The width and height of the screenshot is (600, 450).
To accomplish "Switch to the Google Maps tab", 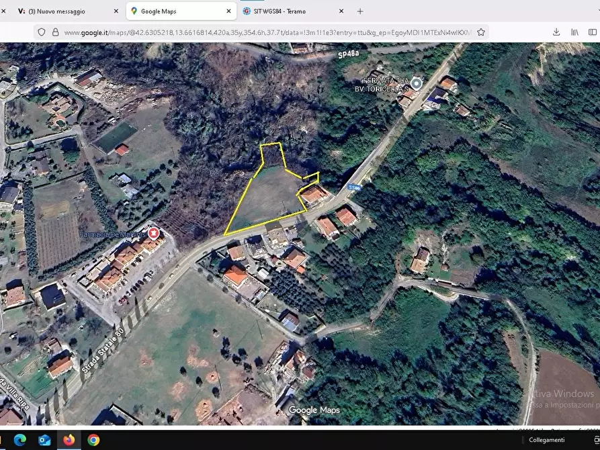I will 169,11.
